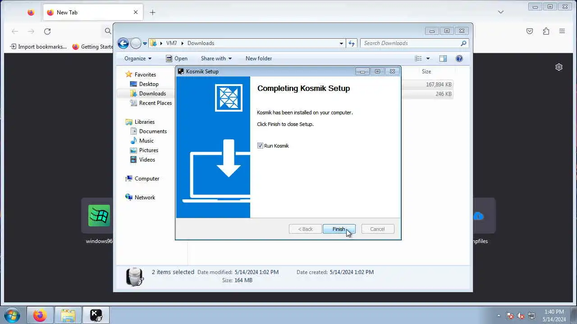
Task: Click Cancel in Kosmik Setup
Action: coord(377,229)
